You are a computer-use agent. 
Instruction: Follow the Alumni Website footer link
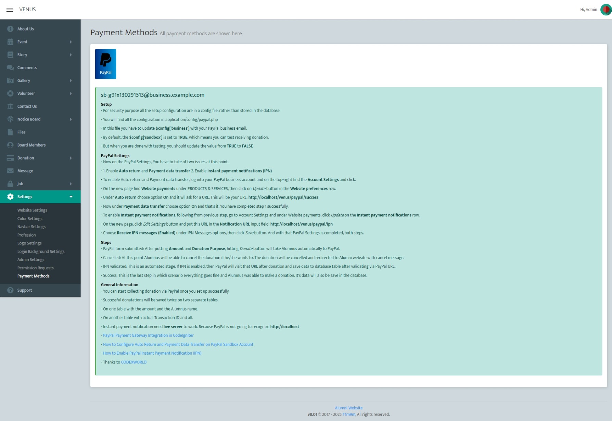click(x=348, y=408)
